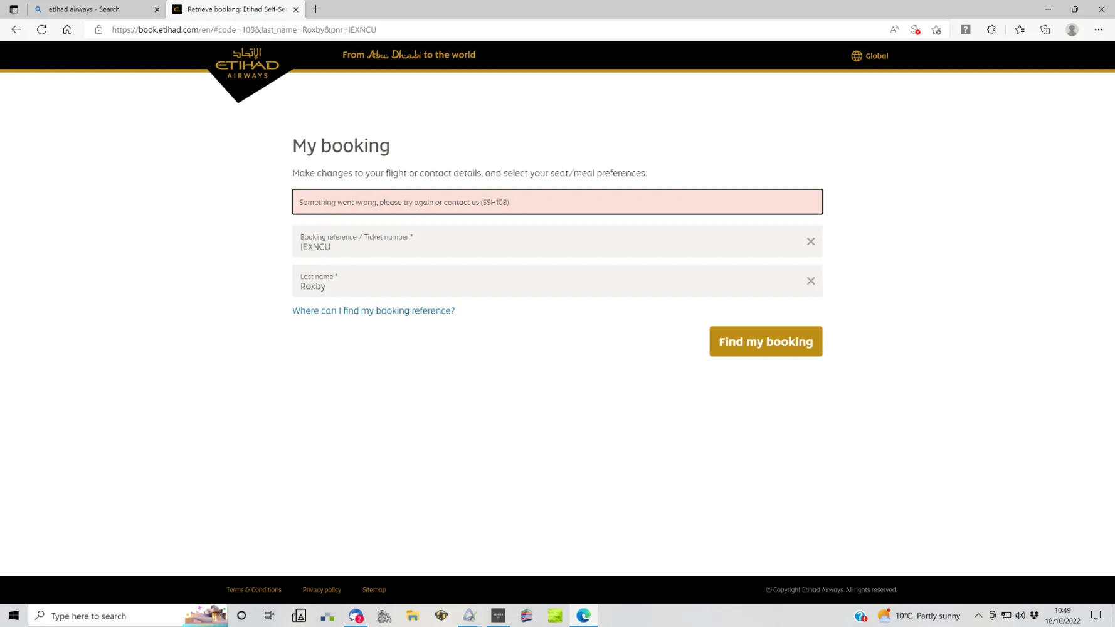This screenshot has width=1115, height=627.
Task: Open Terms & Conditions footer link
Action: 254,589
